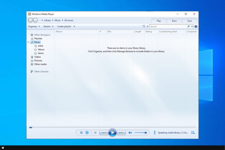This screenshot has width=225, height=150.
Task: Open arrow between Library and Music
Action: pos(53,20)
